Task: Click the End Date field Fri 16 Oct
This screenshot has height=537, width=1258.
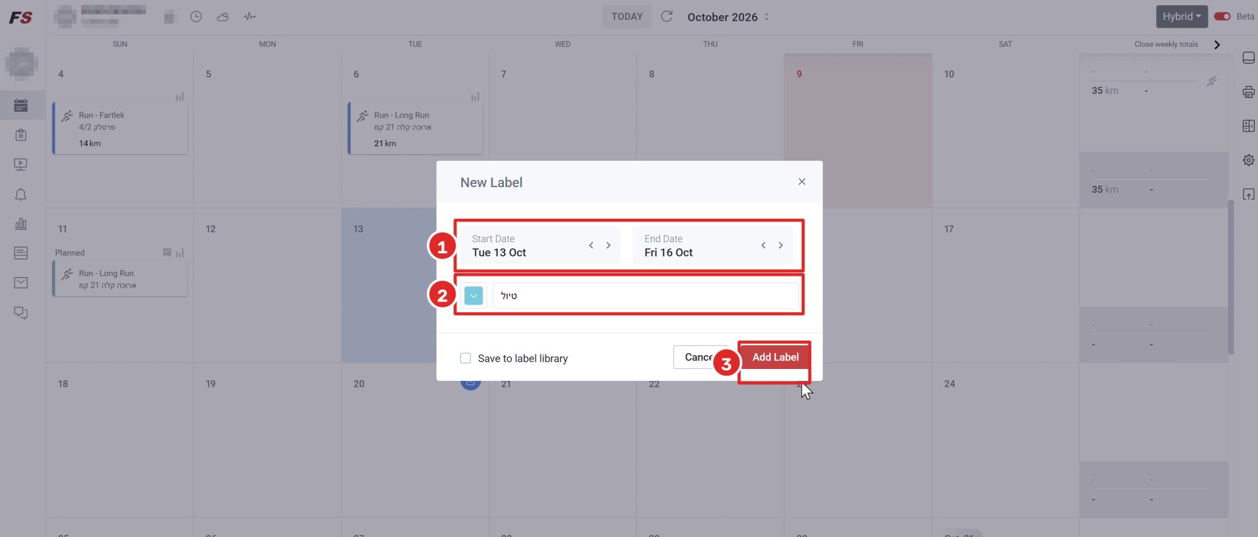Action: pyautogui.click(x=712, y=246)
